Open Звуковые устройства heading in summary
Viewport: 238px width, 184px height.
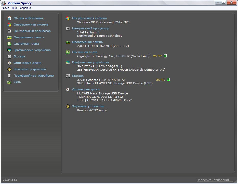coord(88,106)
